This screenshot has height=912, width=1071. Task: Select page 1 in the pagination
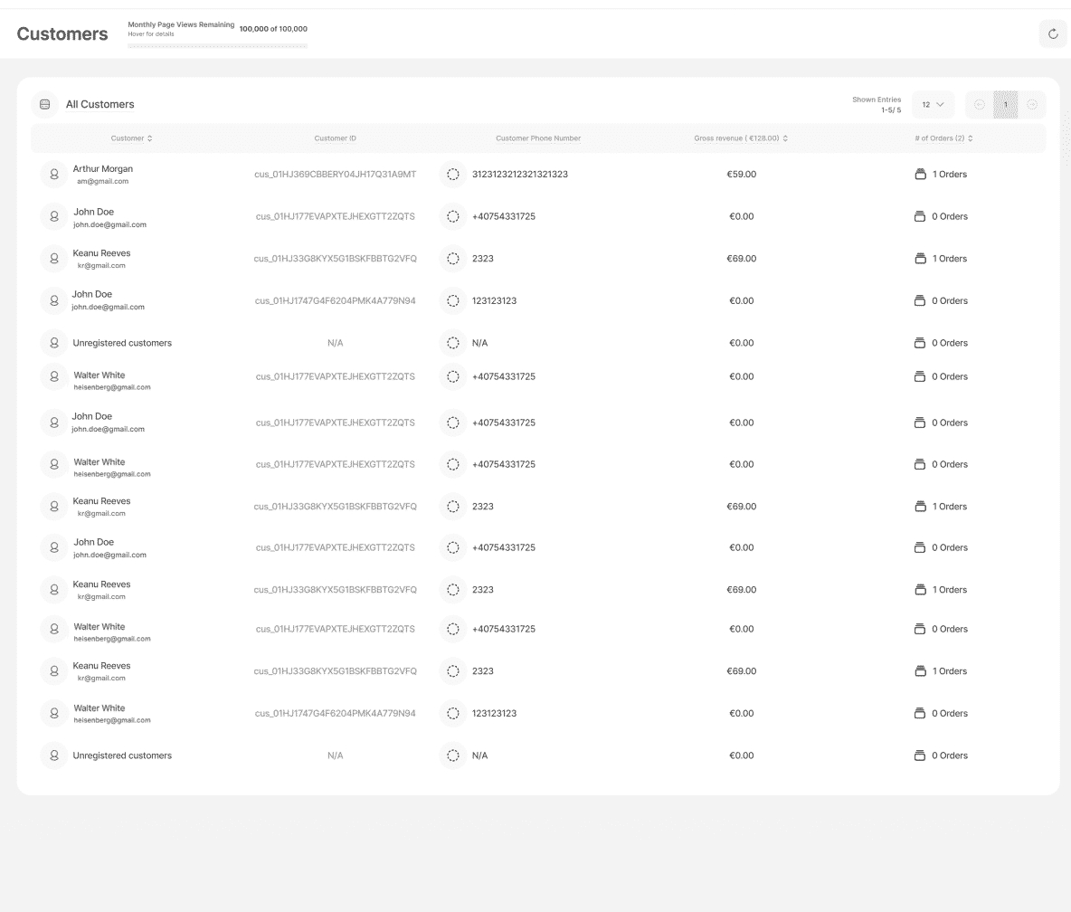(1006, 105)
